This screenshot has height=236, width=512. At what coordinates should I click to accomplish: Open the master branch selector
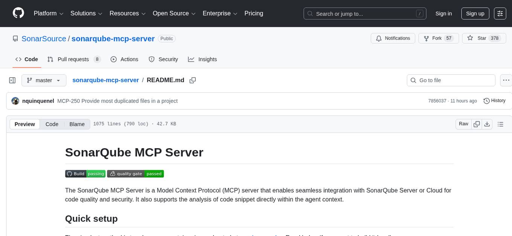44,80
